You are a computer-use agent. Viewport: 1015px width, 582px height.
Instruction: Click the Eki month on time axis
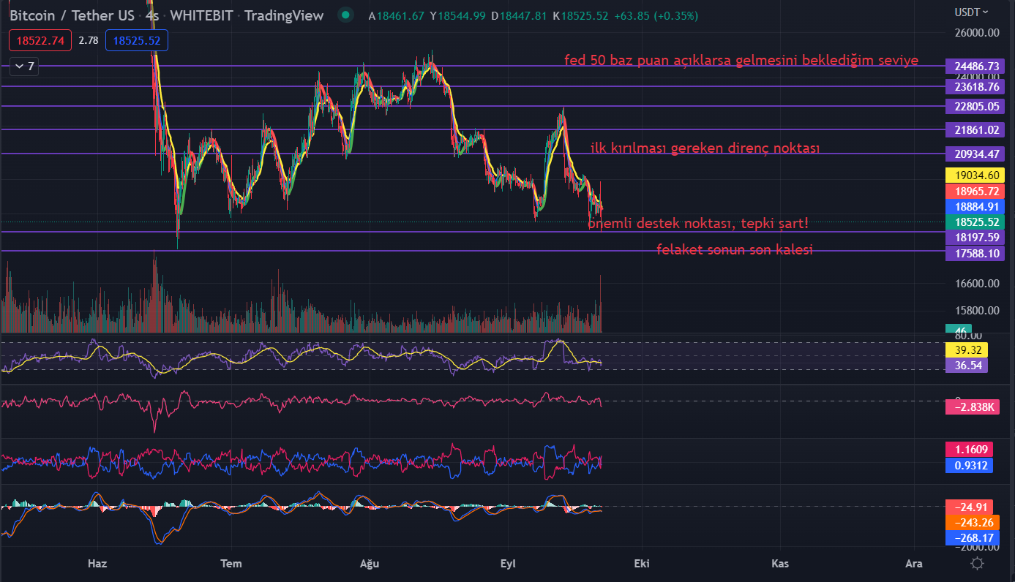(642, 563)
